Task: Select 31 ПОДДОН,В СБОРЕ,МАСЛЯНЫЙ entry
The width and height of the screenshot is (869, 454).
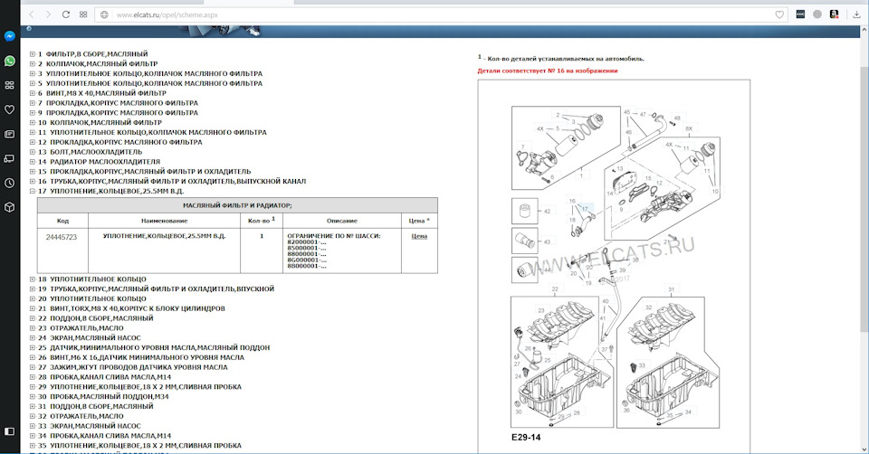Action: [95, 406]
